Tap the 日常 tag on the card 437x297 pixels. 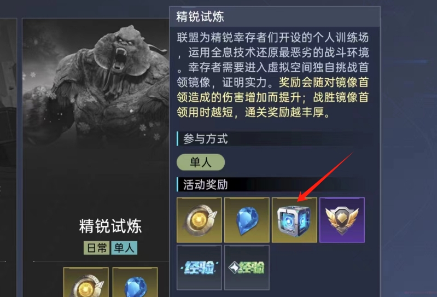point(97,248)
